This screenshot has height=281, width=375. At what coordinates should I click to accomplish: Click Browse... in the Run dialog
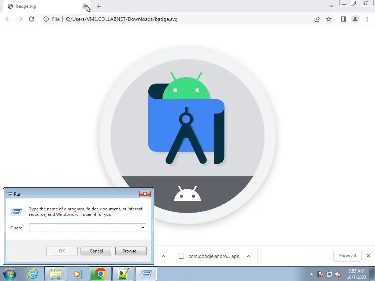131,251
